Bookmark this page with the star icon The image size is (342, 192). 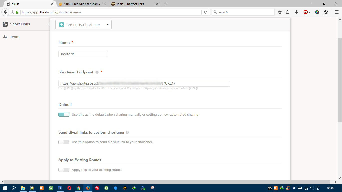[x=280, y=12]
